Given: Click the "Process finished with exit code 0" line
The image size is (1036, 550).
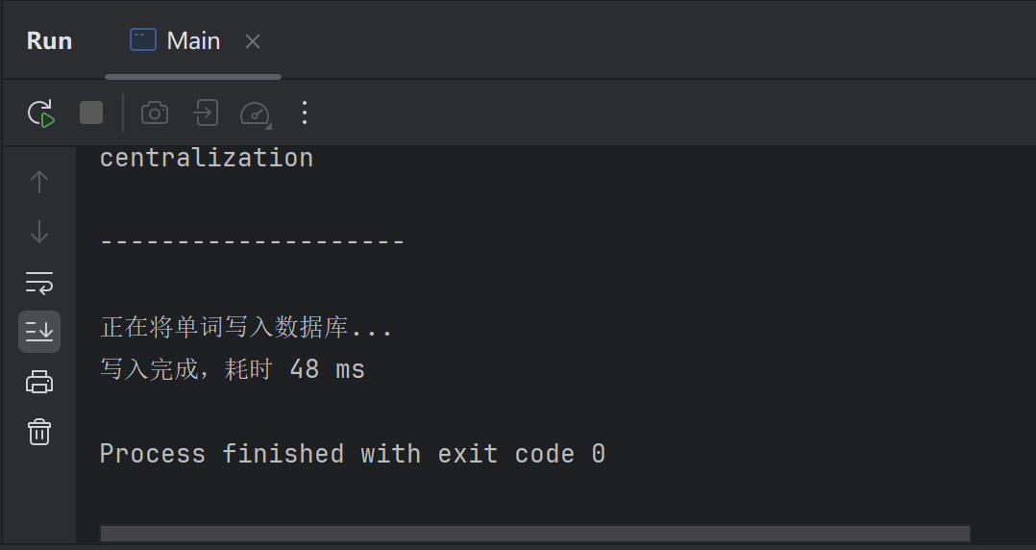Looking at the screenshot, I should (x=352, y=454).
